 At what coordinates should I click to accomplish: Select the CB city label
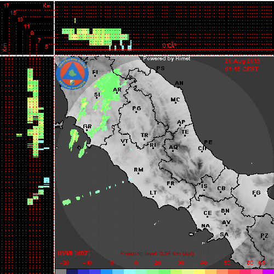(221, 189)
